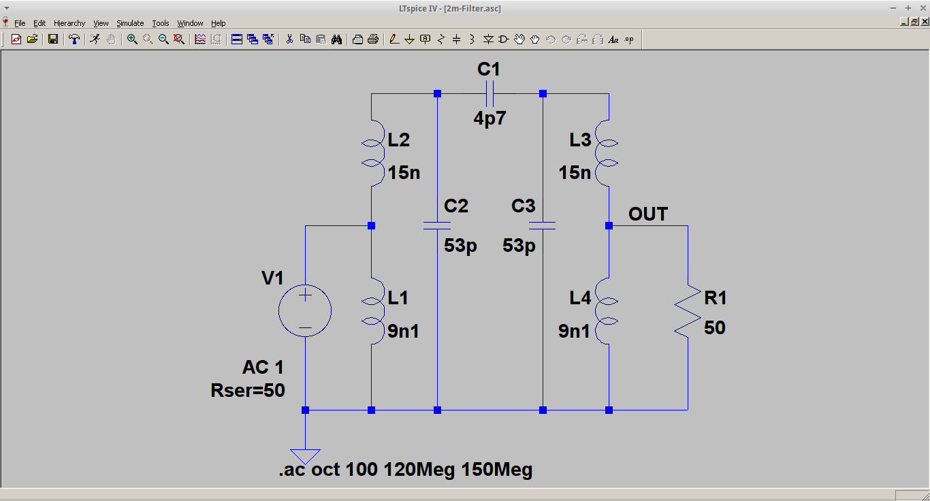Click the Run simulation icon

pos(95,39)
